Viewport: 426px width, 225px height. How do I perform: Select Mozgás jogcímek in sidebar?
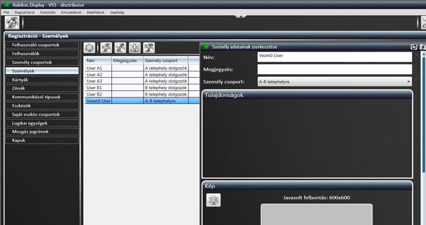[42, 131]
